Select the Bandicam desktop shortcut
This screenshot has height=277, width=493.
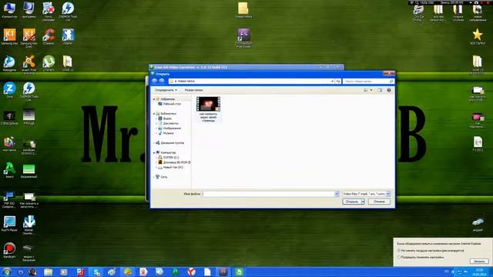click(9, 250)
